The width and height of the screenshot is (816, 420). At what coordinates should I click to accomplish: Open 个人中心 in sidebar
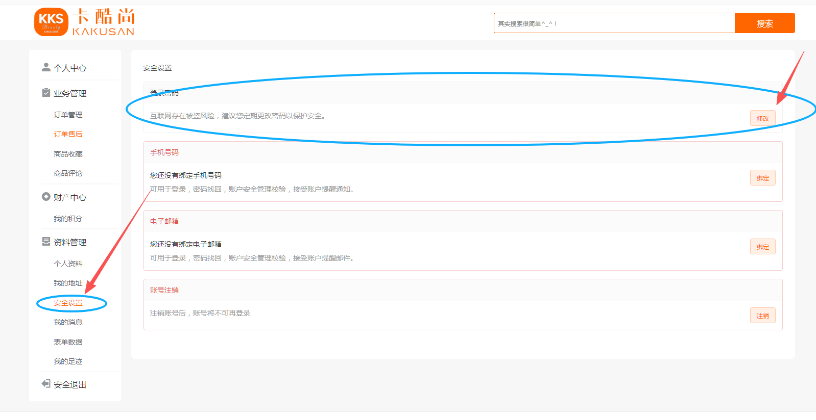coord(70,68)
